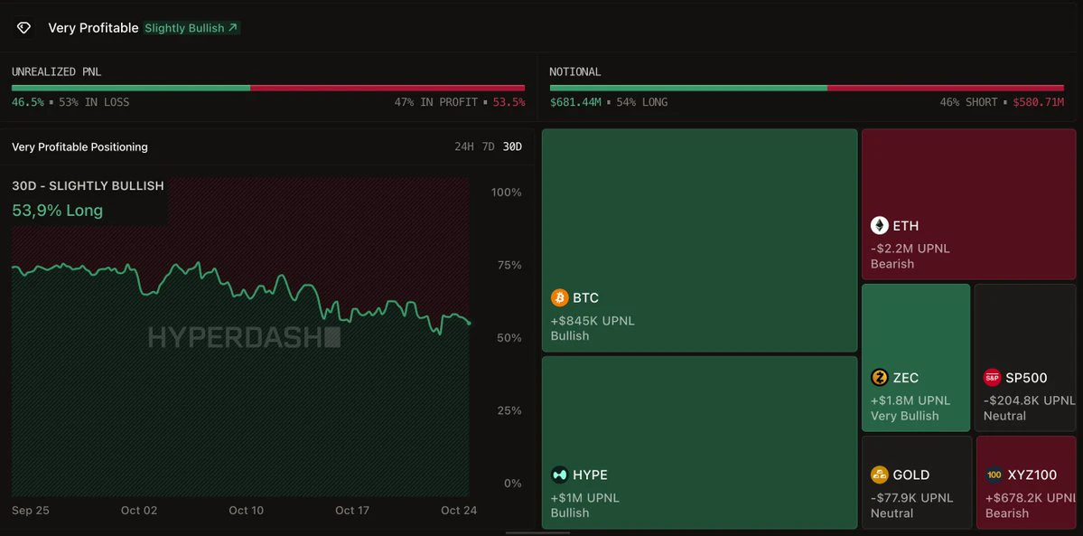Click the Oct 10 date label
The height and width of the screenshot is (536, 1083).
coord(246,511)
